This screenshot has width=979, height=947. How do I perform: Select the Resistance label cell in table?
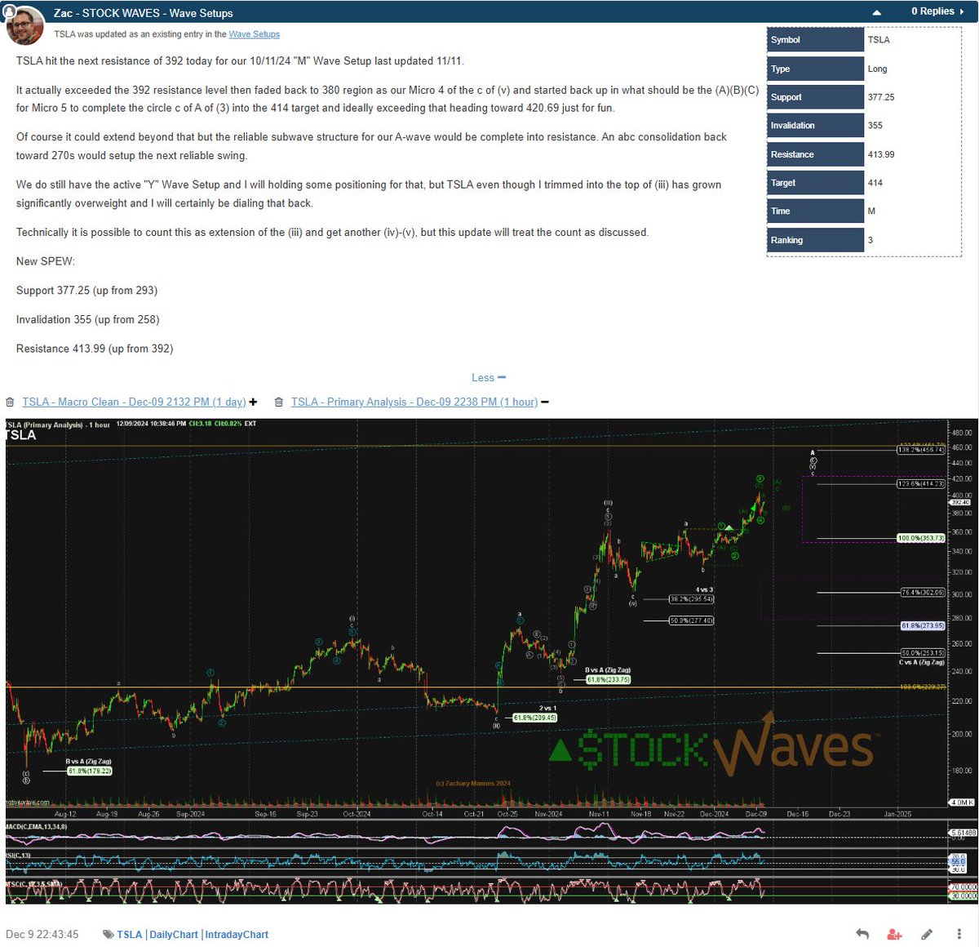click(x=816, y=154)
